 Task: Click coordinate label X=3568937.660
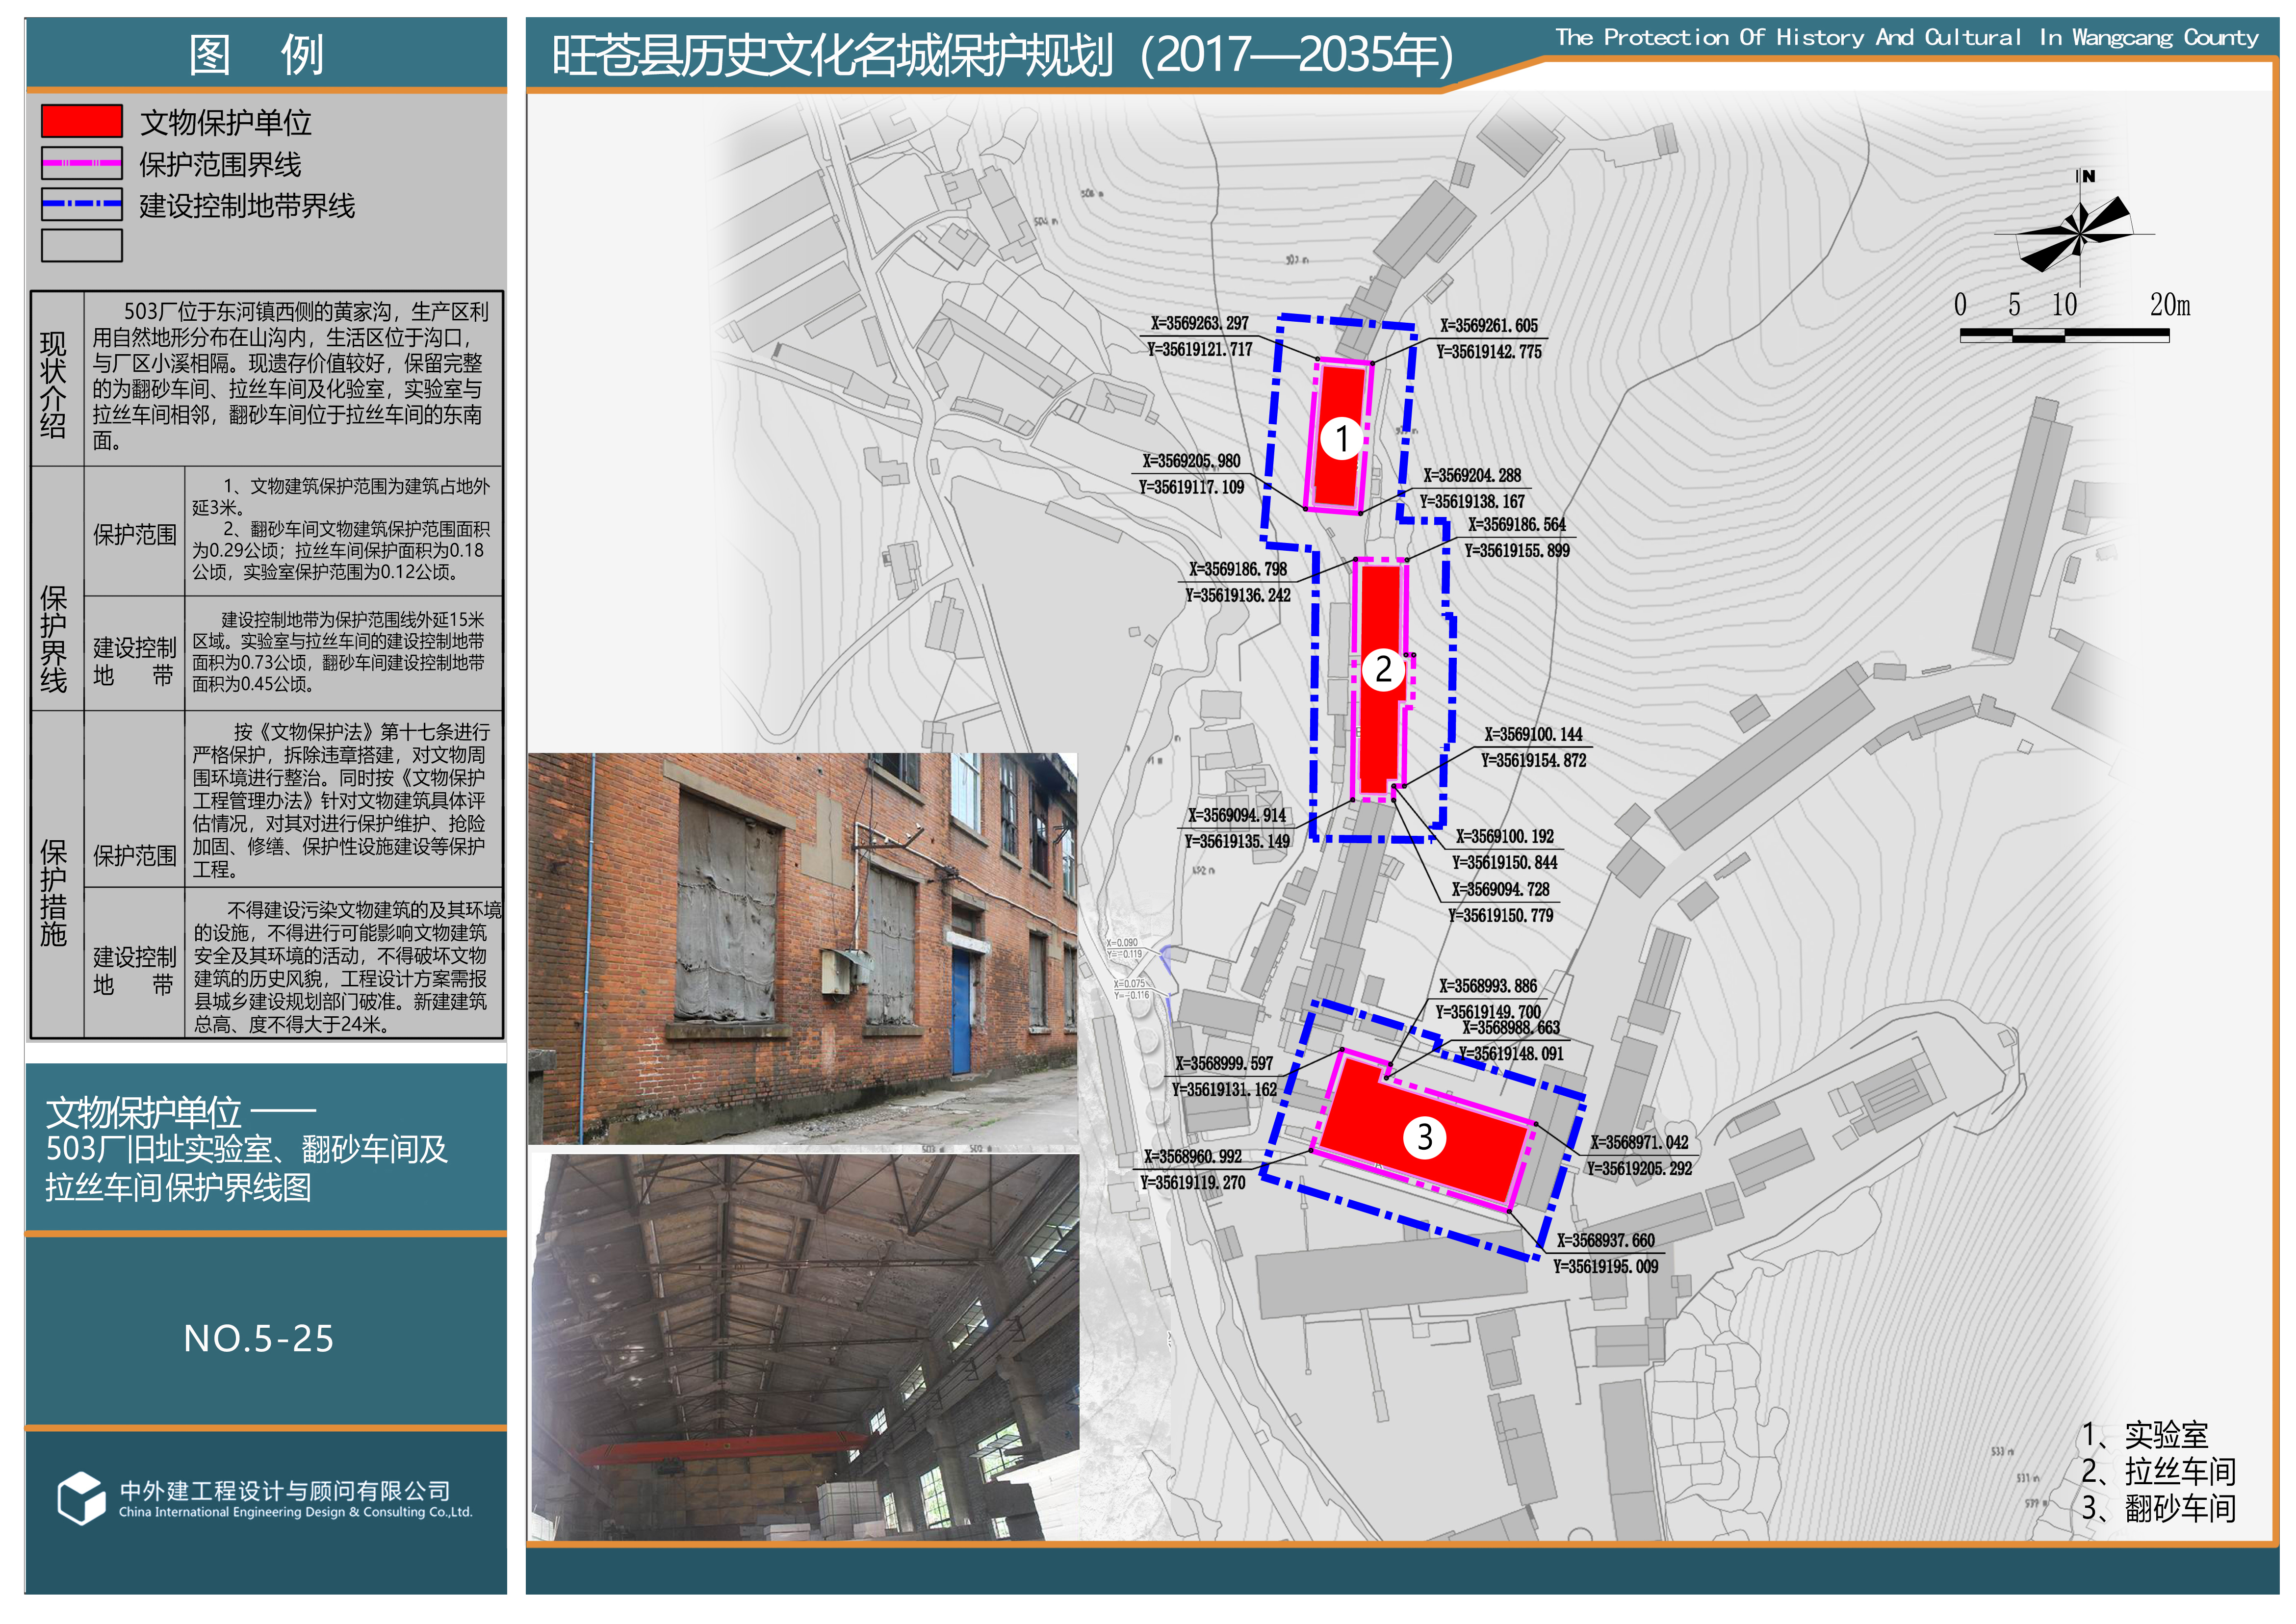[1605, 1240]
